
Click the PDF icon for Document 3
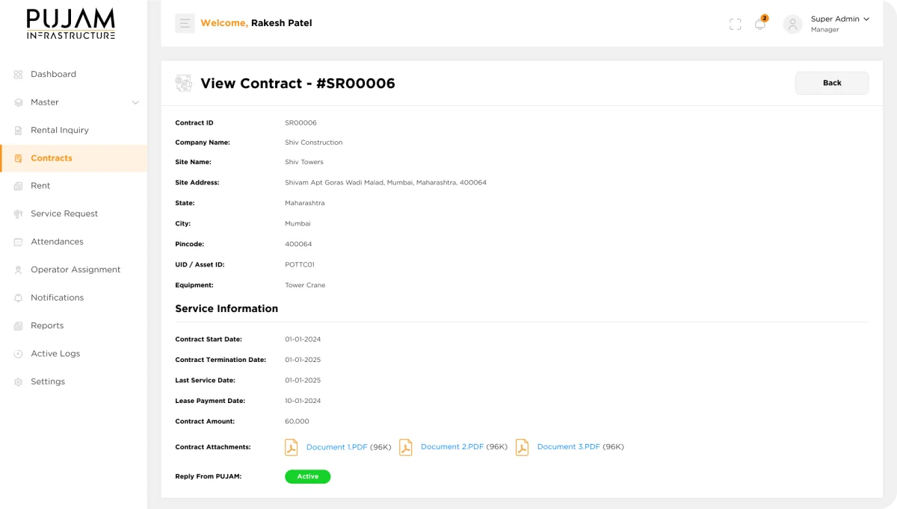[522, 447]
